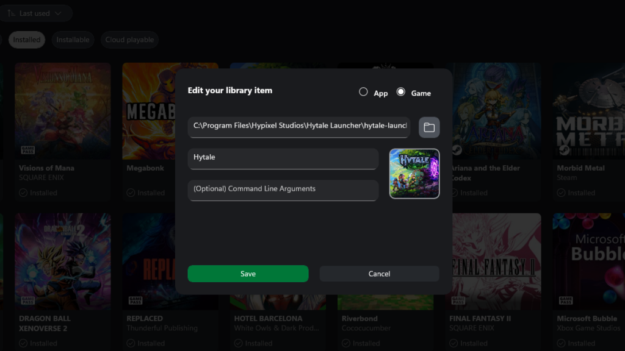The width and height of the screenshot is (625, 351).
Task: Click the sort icon beside Last used
Action: coord(11,13)
